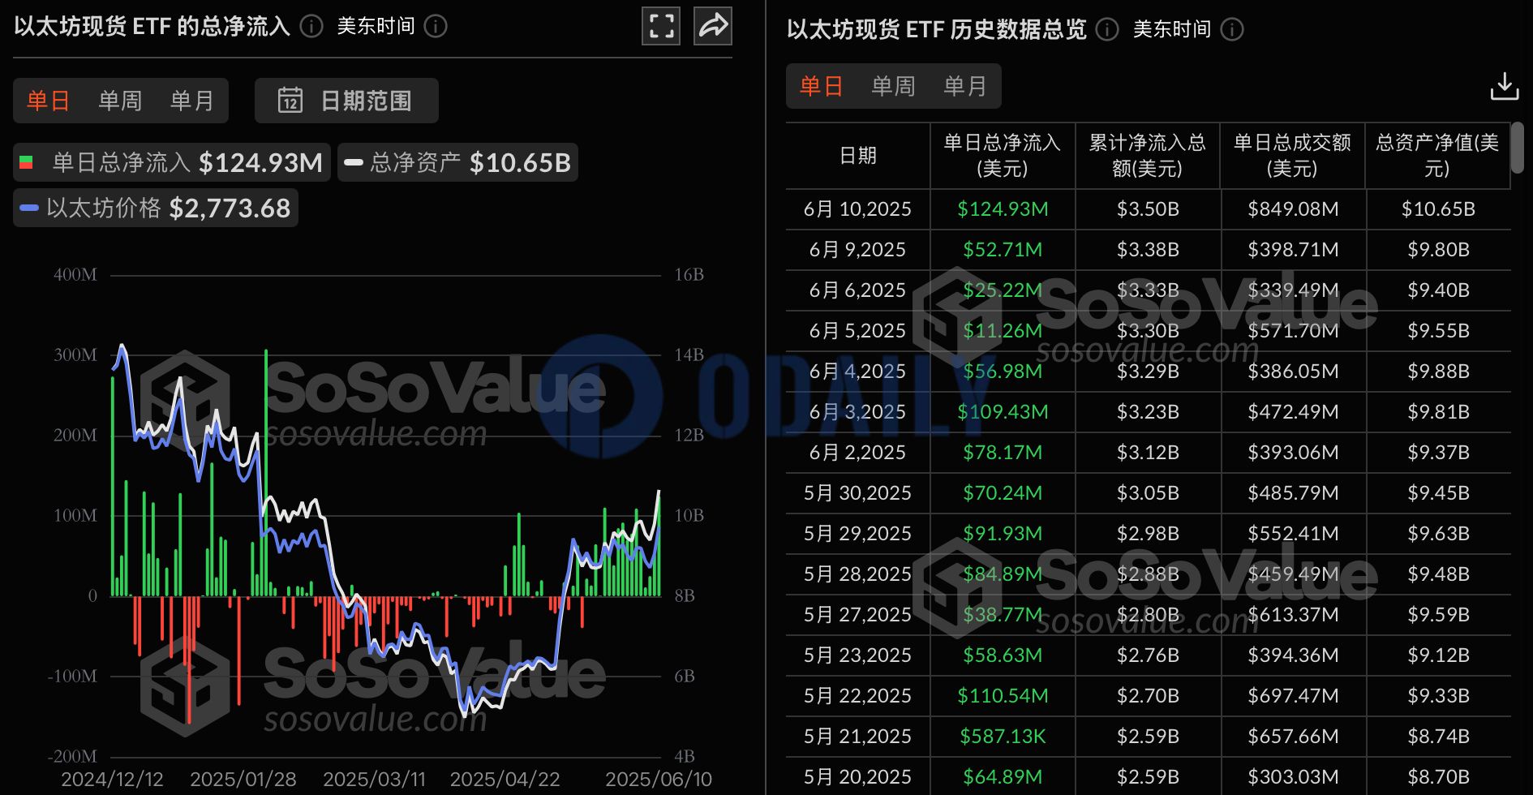The width and height of the screenshot is (1533, 795).
Task: Click the $613.37M trading volume cell
Action: click(1293, 615)
